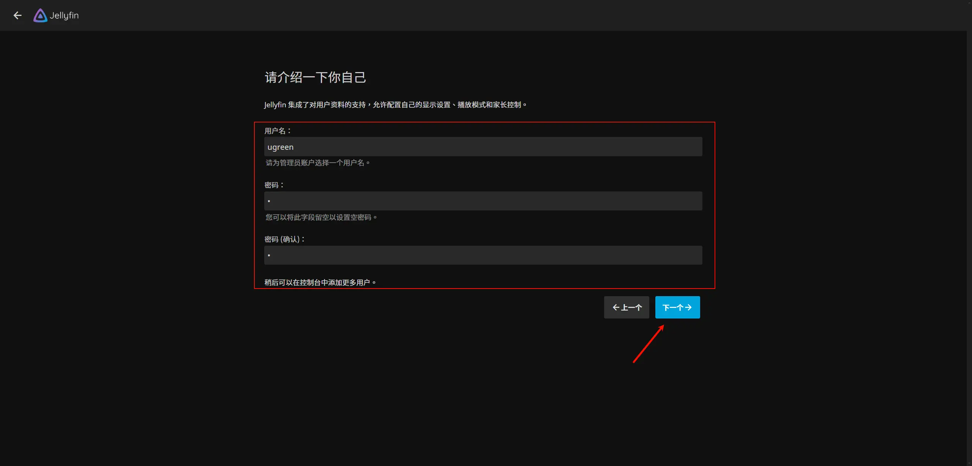Image resolution: width=972 pixels, height=466 pixels.
Task: Click the Jellyfin triangle logo
Action: click(40, 16)
